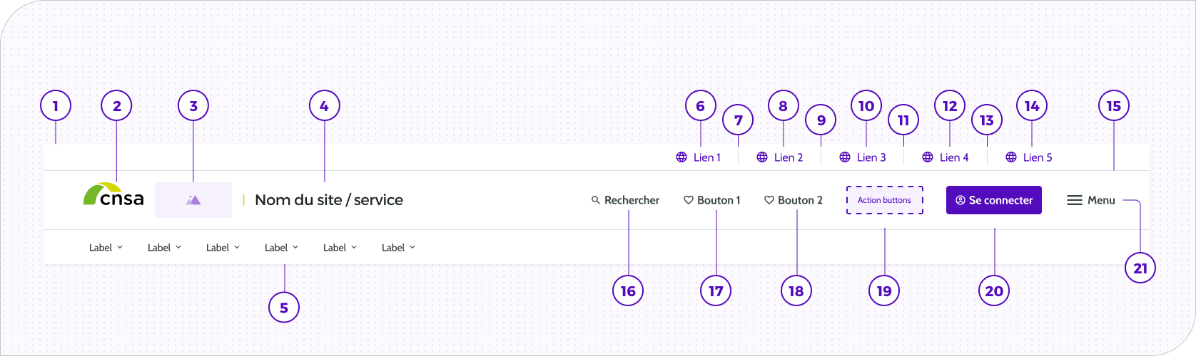The width and height of the screenshot is (1196, 356).
Task: Click the globe icon beside Lien 5
Action: click(x=1011, y=157)
